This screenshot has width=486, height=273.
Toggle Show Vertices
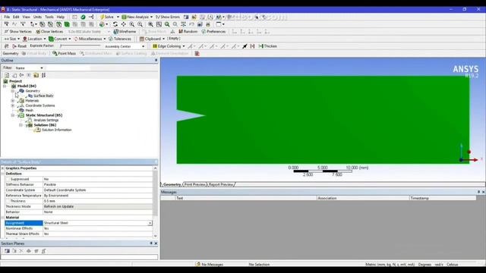click(x=18, y=31)
